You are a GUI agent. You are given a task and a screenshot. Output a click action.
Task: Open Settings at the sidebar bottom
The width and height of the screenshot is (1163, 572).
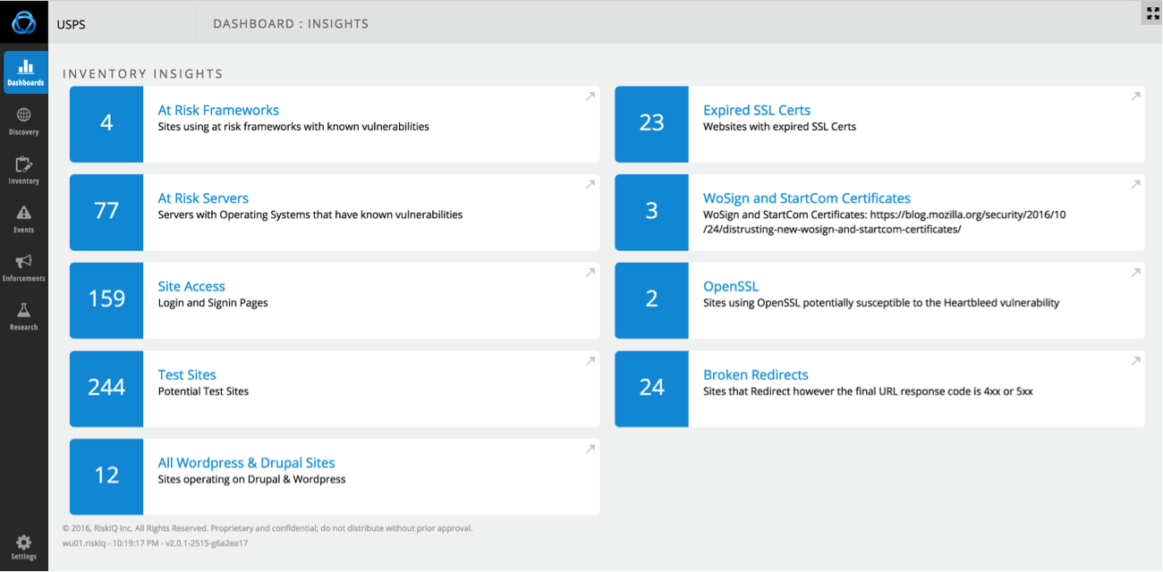coord(24,547)
